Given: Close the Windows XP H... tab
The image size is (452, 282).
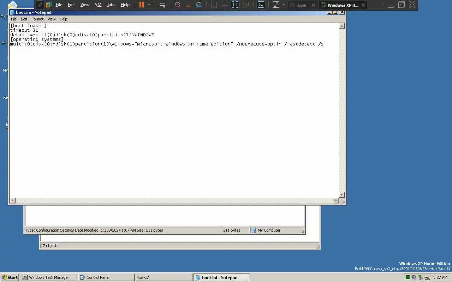Looking at the screenshot, I should tap(363, 5).
